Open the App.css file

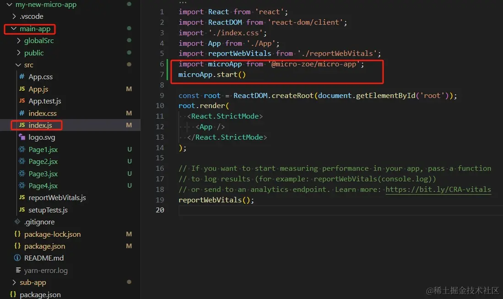(x=40, y=77)
